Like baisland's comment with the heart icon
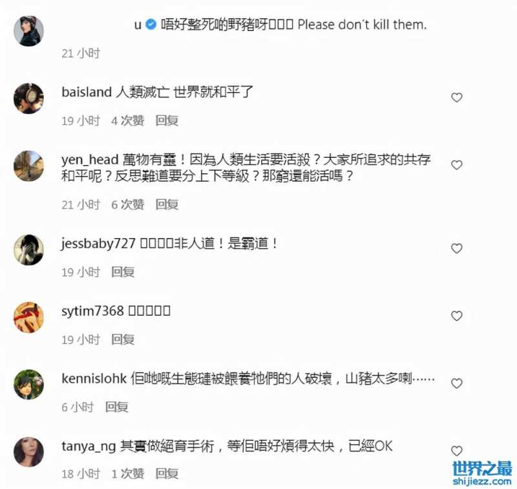The height and width of the screenshot is (489, 517). pyautogui.click(x=457, y=98)
